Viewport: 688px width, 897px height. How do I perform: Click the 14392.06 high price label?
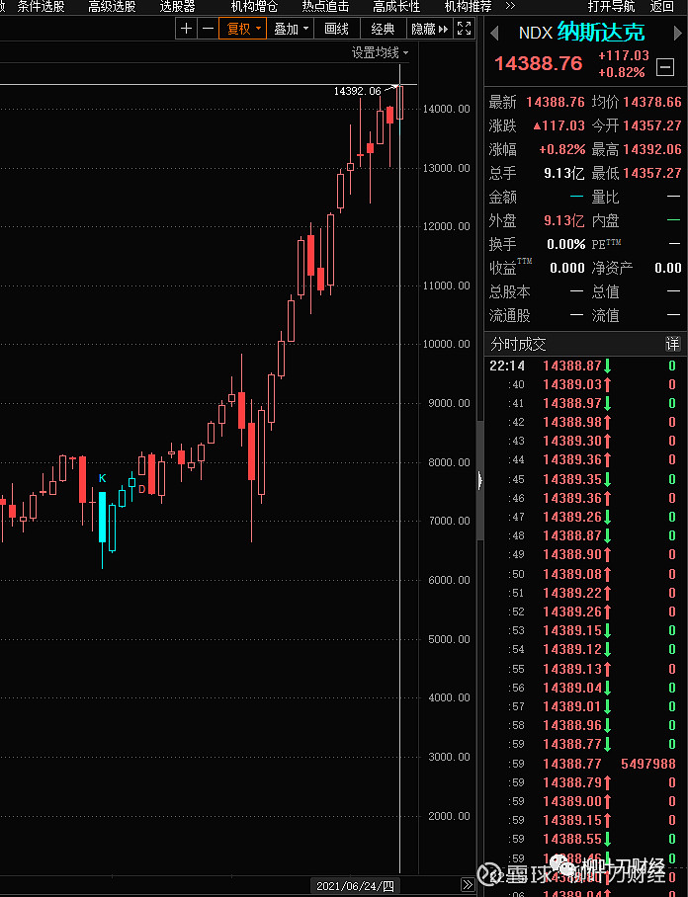(x=357, y=91)
